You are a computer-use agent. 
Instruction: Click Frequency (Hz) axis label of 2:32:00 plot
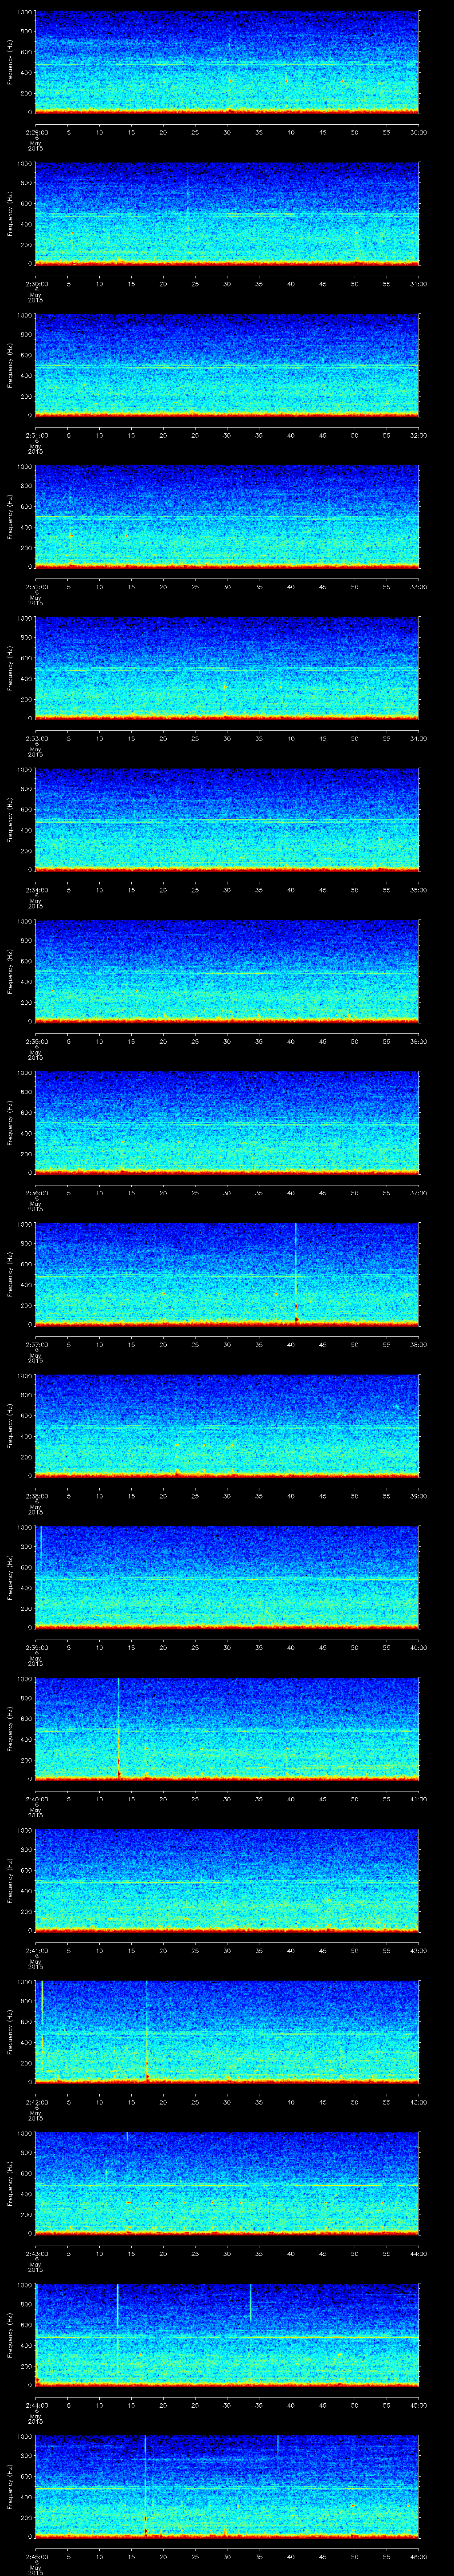click(x=10, y=516)
